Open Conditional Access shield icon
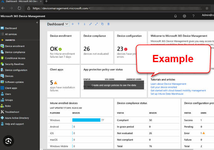The height and width of the screenshot is (150, 214). pos(2,58)
